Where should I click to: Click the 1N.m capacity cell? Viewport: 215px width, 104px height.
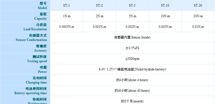(x=67, y=16)
